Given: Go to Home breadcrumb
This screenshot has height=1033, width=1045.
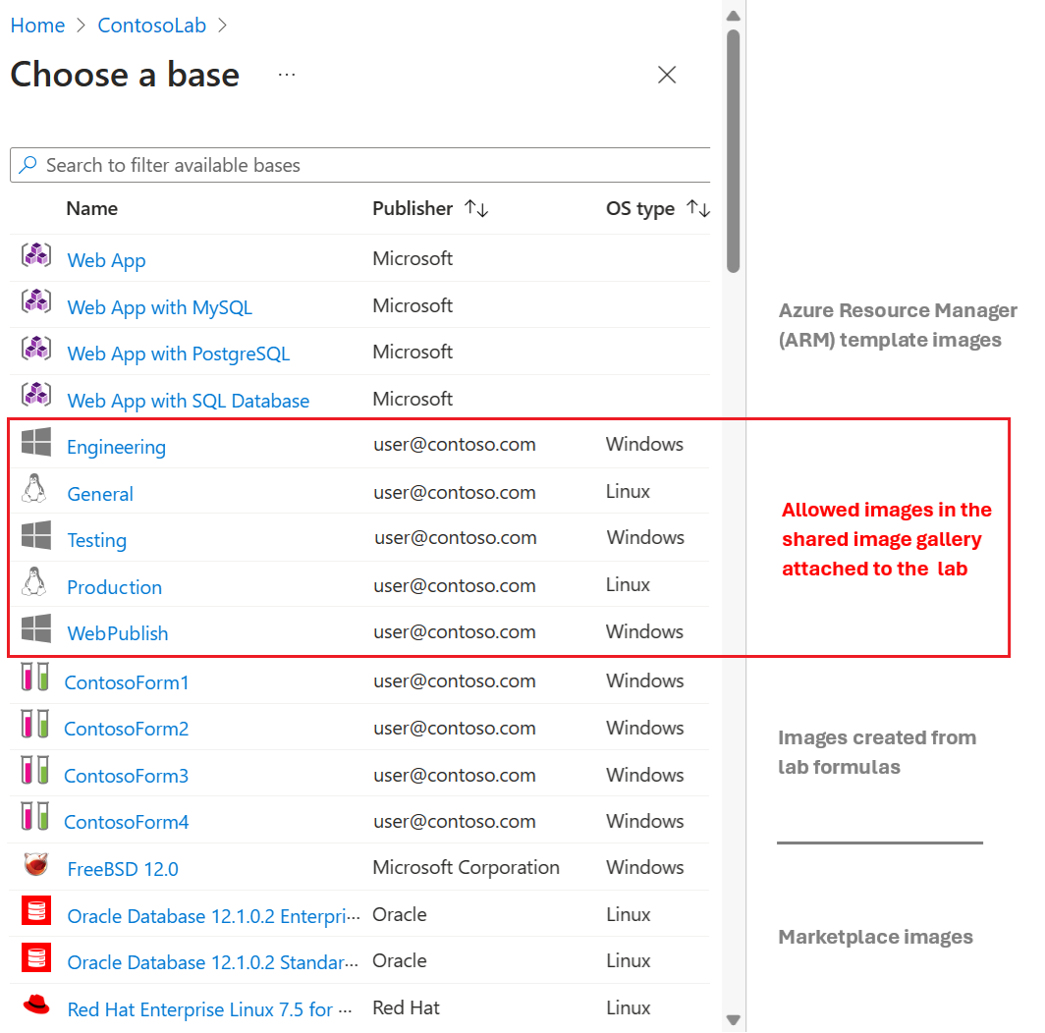Looking at the screenshot, I should (x=38, y=26).
